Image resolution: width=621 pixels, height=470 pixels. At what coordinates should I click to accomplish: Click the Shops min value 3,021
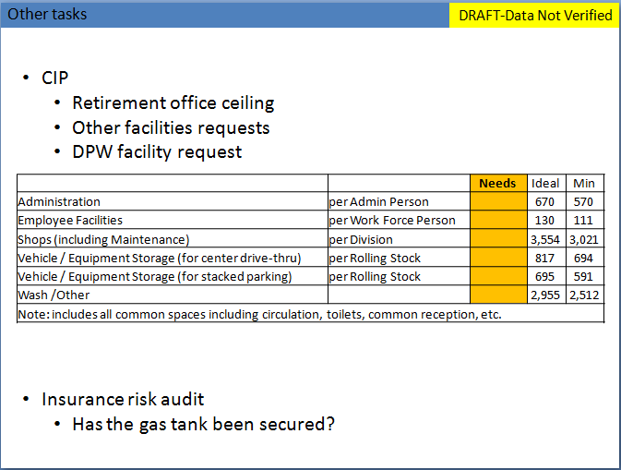tap(584, 239)
